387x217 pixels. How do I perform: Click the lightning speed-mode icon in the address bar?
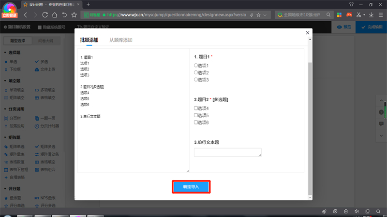click(x=252, y=15)
